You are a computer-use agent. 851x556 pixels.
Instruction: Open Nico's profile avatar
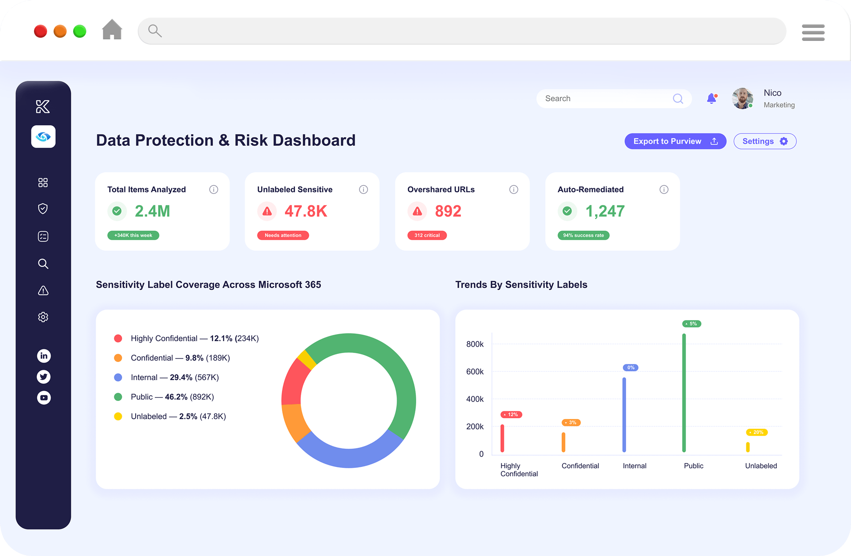click(x=742, y=98)
